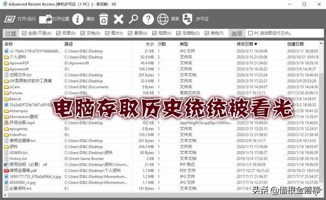Viewport: 326px width, 200px height.
Task: Click the PDF icon of 借根金箍棒.pdf
Action: (6, 171)
